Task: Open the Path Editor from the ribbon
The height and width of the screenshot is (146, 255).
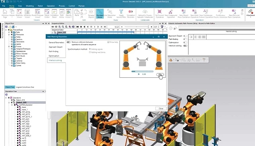Action: (62, 14)
